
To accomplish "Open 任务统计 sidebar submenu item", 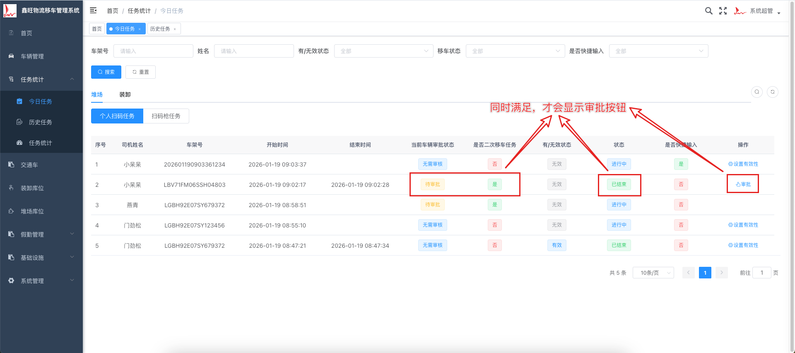I will tap(41, 143).
